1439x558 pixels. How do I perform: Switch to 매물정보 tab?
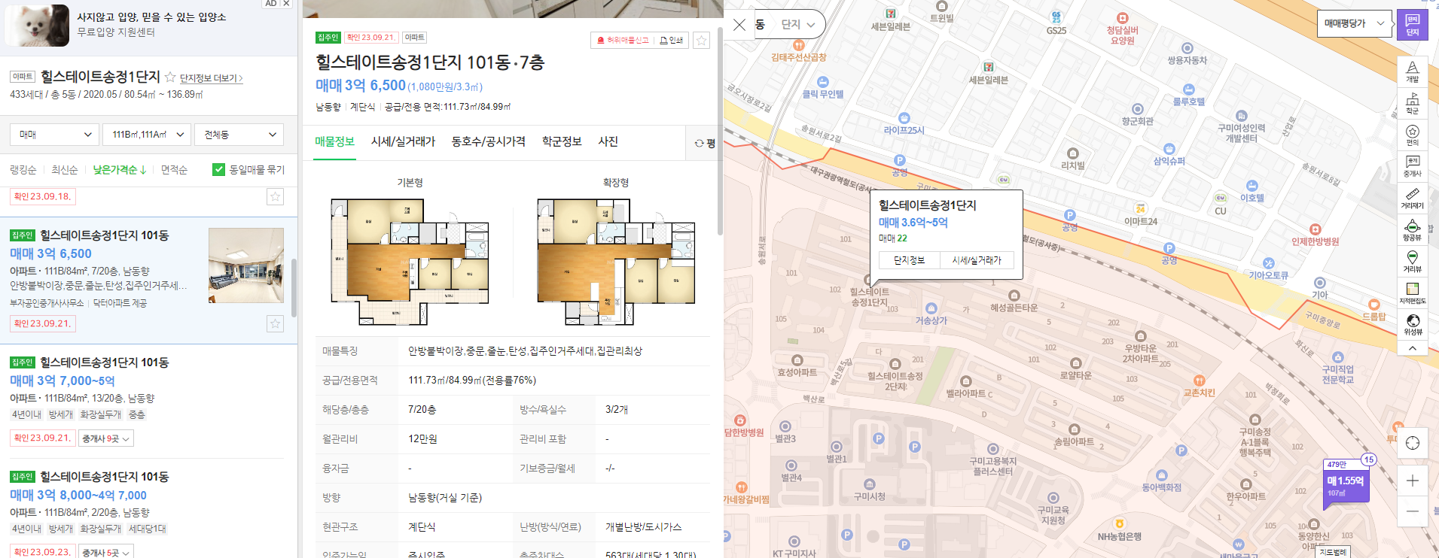(x=335, y=141)
